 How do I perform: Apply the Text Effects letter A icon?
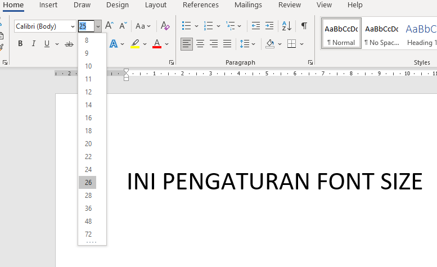coord(114,44)
